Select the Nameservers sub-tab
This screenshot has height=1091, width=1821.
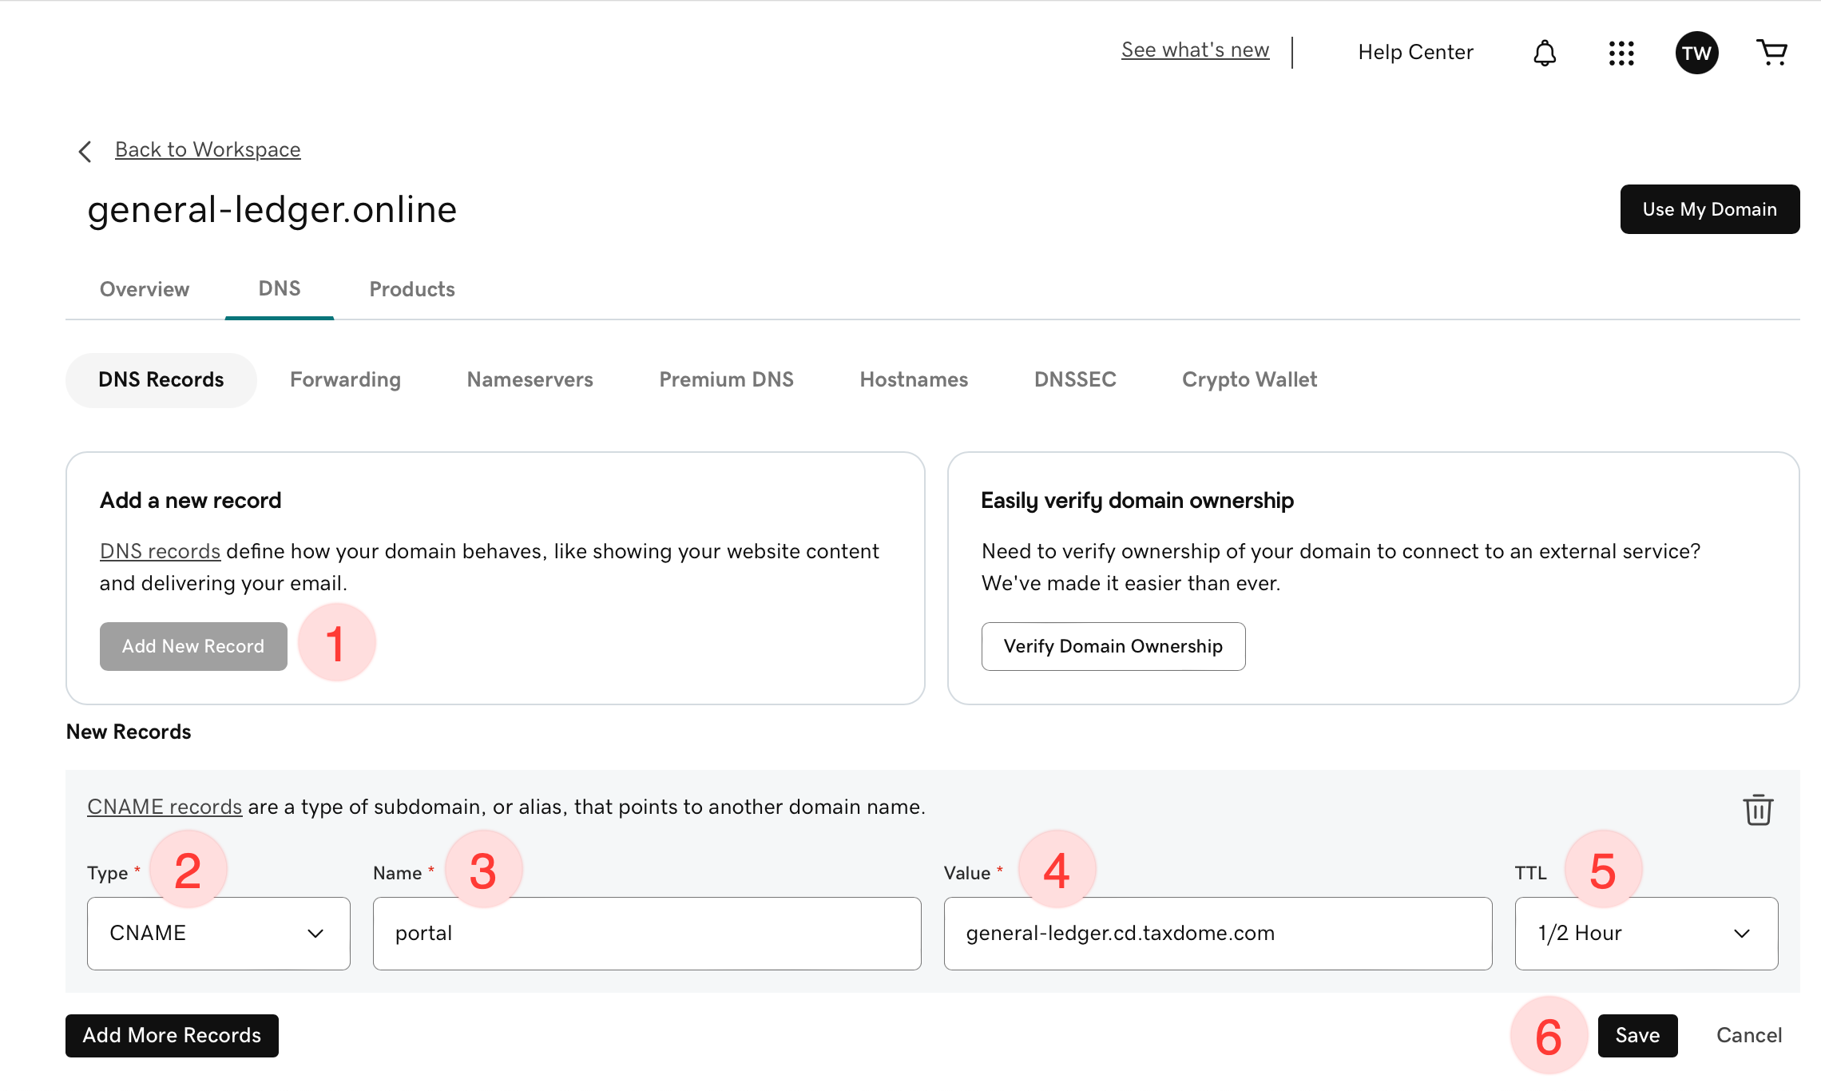[x=530, y=379]
